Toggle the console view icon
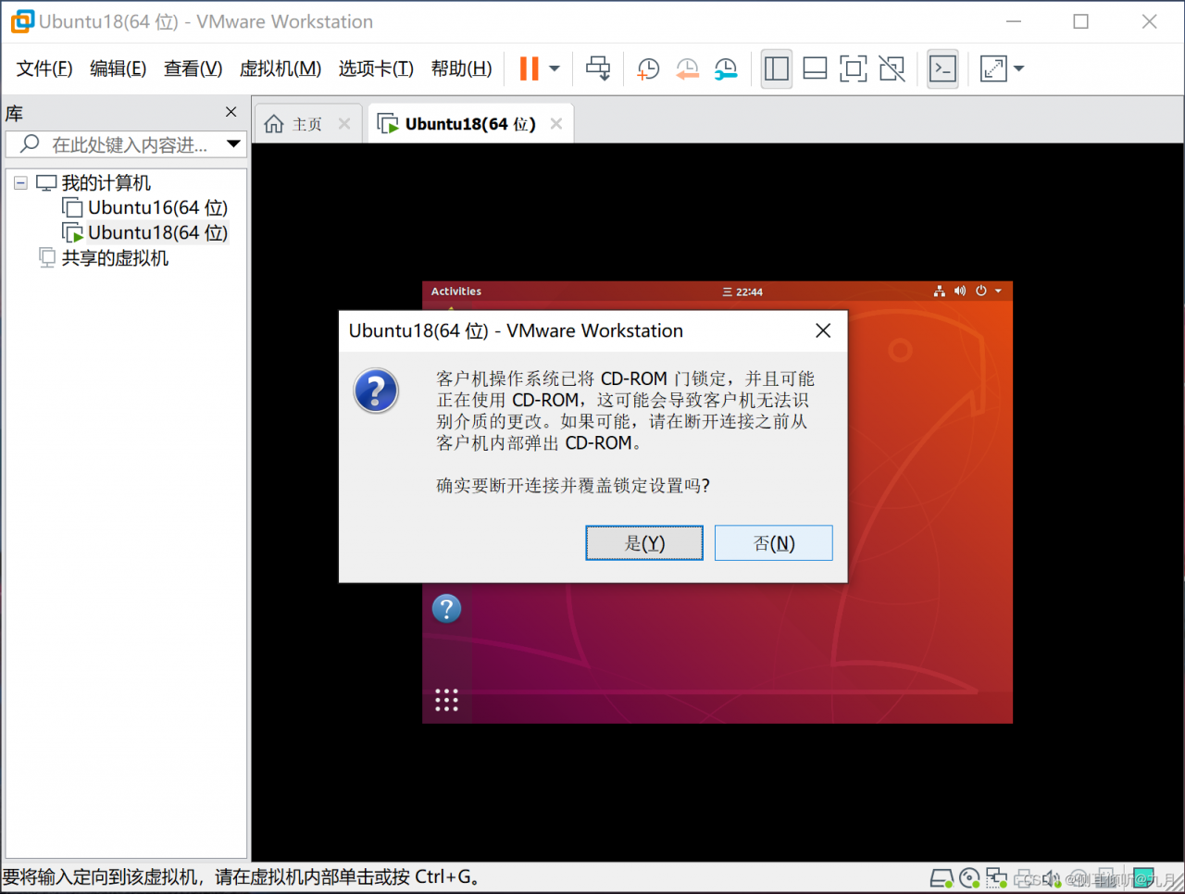The width and height of the screenshot is (1185, 894). (942, 68)
